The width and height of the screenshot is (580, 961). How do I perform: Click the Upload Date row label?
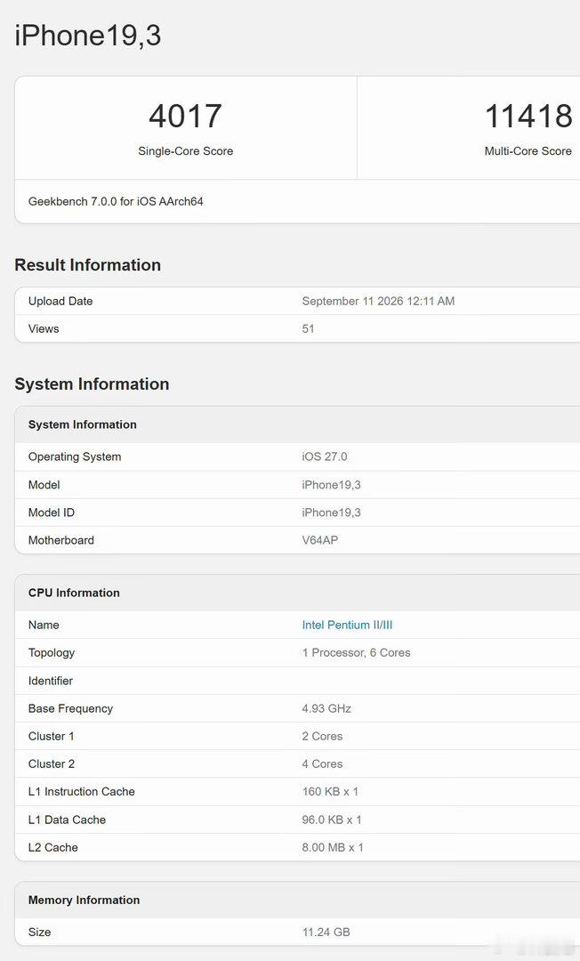pos(60,302)
